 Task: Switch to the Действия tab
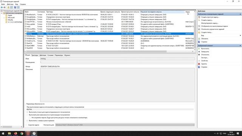click(x=43, y=55)
